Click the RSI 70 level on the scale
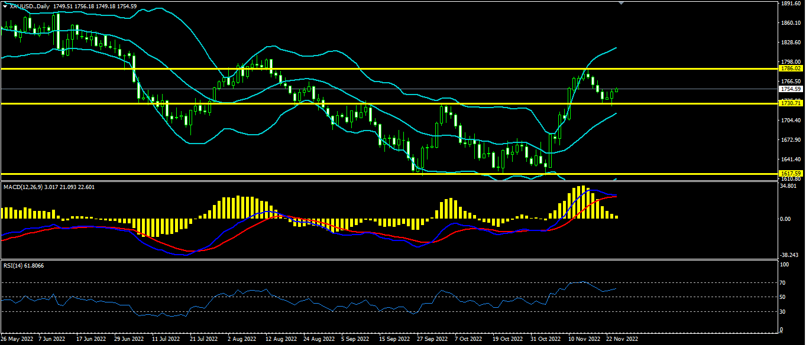 [x=784, y=283]
